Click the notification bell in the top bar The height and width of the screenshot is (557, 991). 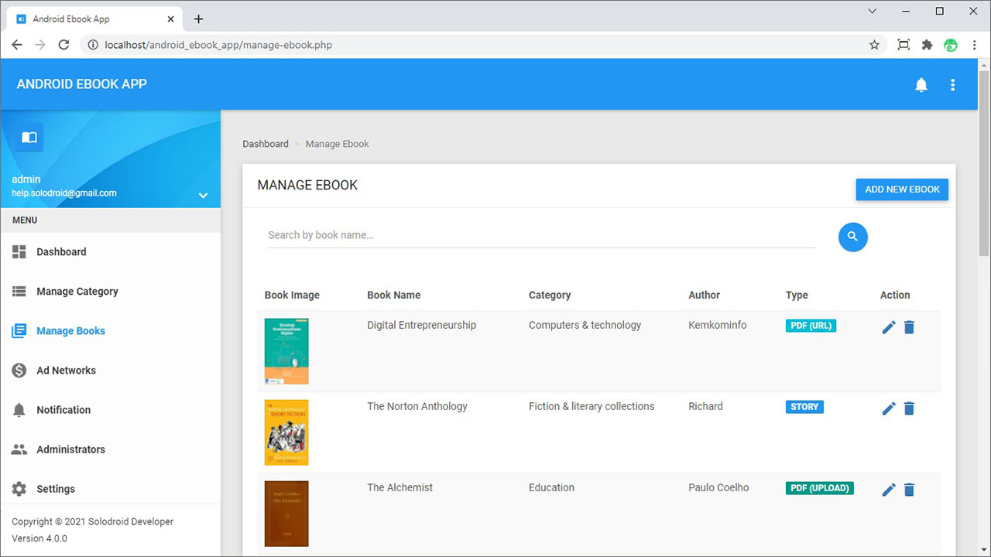921,85
